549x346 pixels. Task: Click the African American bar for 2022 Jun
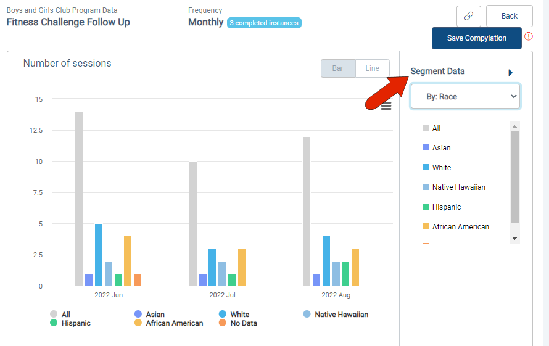[128, 261]
